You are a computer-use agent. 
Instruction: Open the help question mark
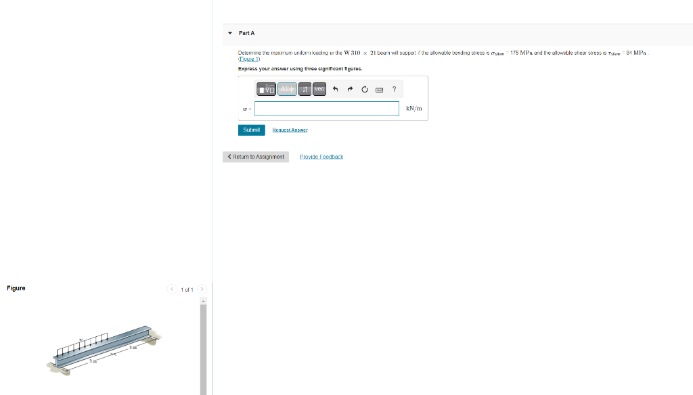coord(395,89)
